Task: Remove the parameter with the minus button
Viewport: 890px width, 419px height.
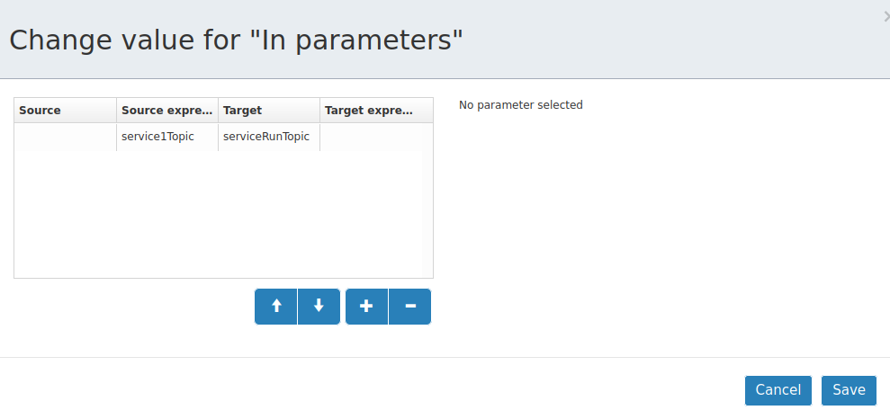Action: pos(409,307)
